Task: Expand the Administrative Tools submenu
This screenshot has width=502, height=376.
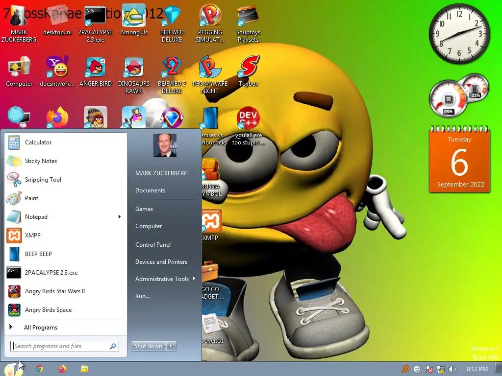Action: (165, 279)
